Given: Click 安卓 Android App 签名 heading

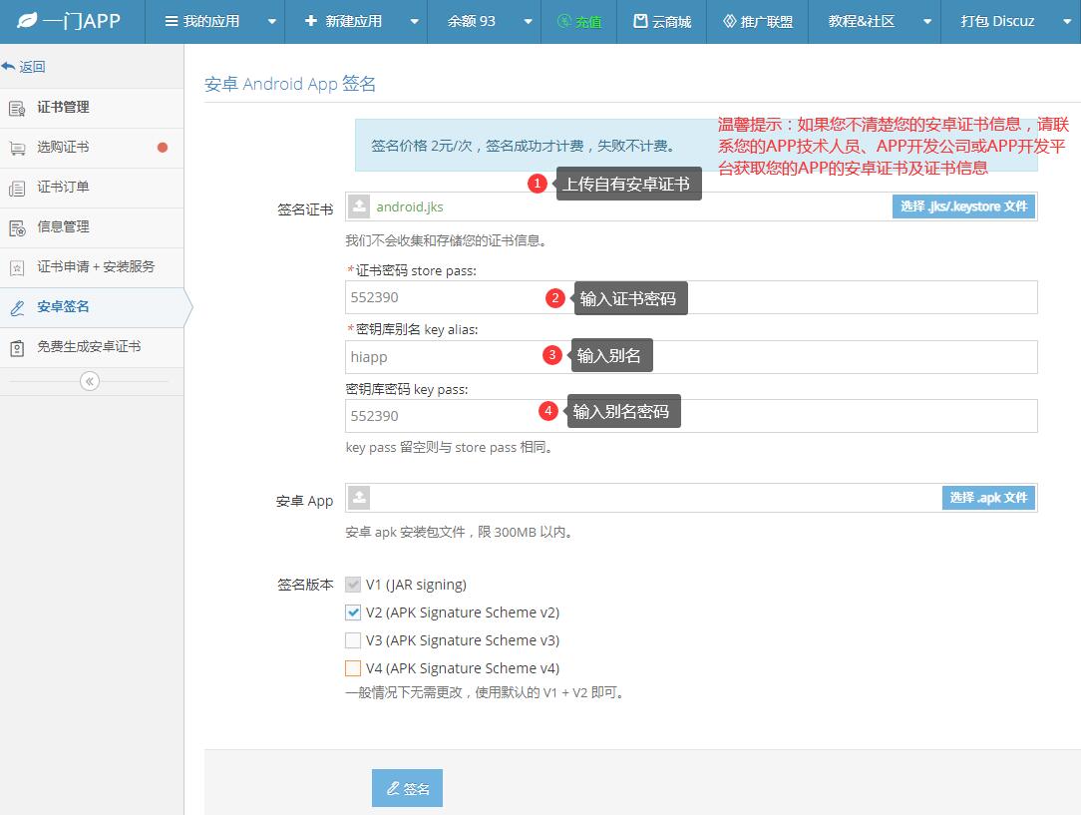Looking at the screenshot, I should point(290,84).
